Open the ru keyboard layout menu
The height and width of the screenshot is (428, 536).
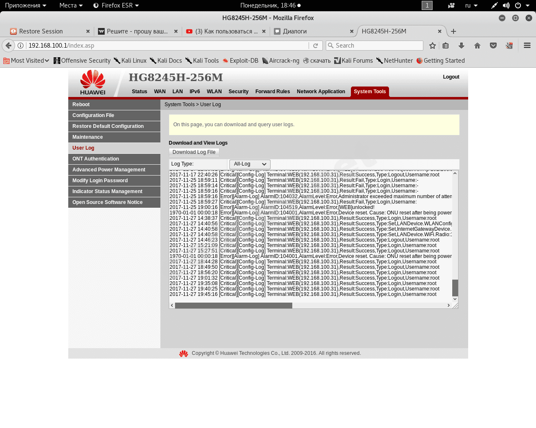coord(471,5)
